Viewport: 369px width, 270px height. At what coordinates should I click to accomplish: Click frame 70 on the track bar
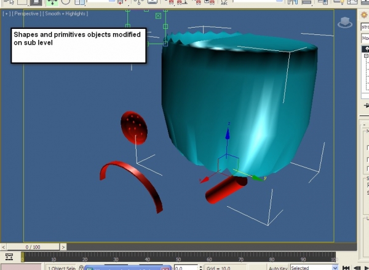click(x=240, y=258)
